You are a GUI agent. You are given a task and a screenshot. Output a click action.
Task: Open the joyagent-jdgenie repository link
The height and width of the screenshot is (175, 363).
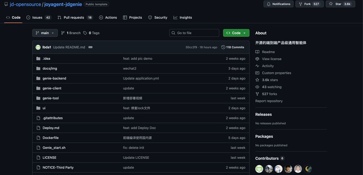point(63,4)
